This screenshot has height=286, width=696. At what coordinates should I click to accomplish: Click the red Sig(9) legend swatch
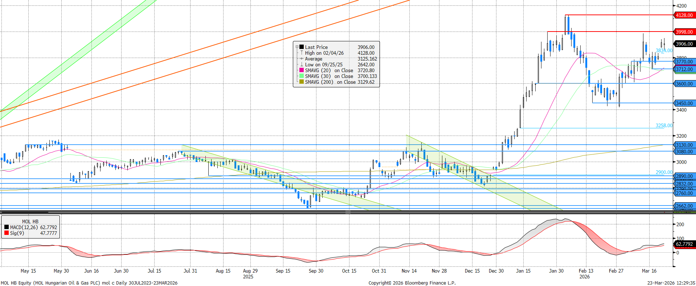click(x=7, y=233)
